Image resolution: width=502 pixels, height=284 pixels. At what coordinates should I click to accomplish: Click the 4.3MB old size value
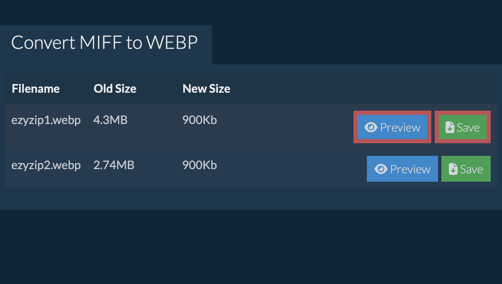[x=110, y=120]
